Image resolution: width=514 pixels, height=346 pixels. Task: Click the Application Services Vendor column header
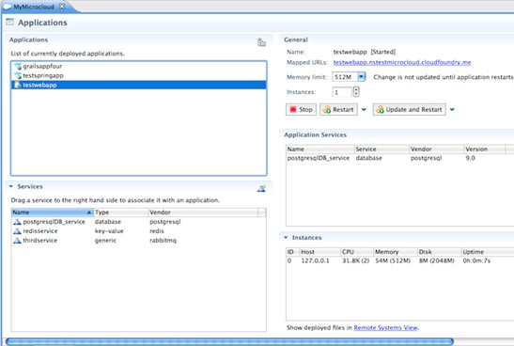point(437,149)
